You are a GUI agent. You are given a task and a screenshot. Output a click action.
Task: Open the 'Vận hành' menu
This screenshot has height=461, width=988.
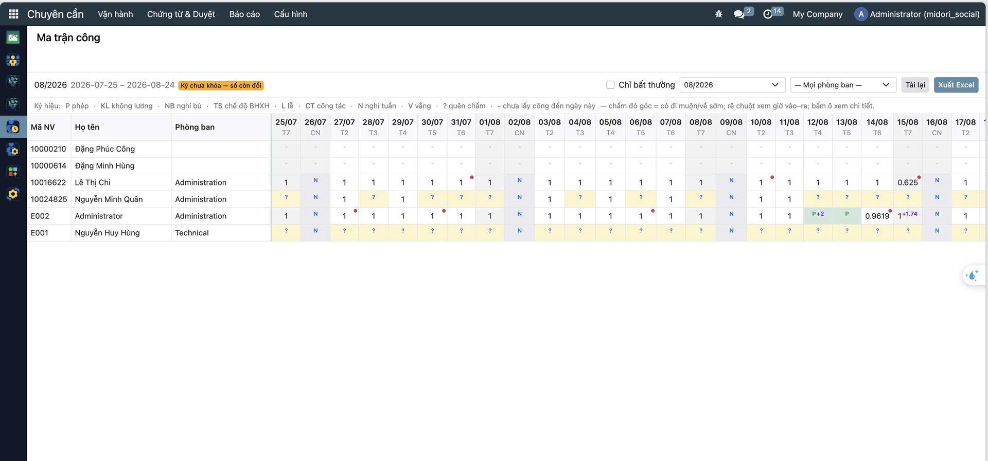point(115,14)
